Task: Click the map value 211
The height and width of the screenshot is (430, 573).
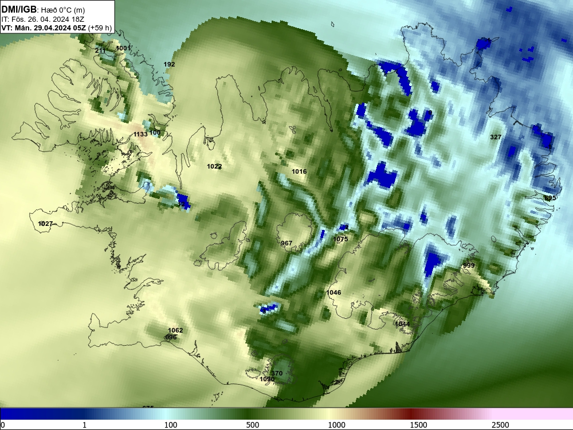Action: pos(100,50)
